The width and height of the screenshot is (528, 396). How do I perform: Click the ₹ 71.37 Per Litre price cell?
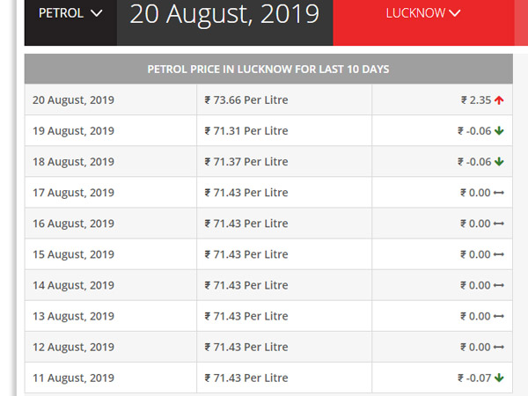point(246,162)
